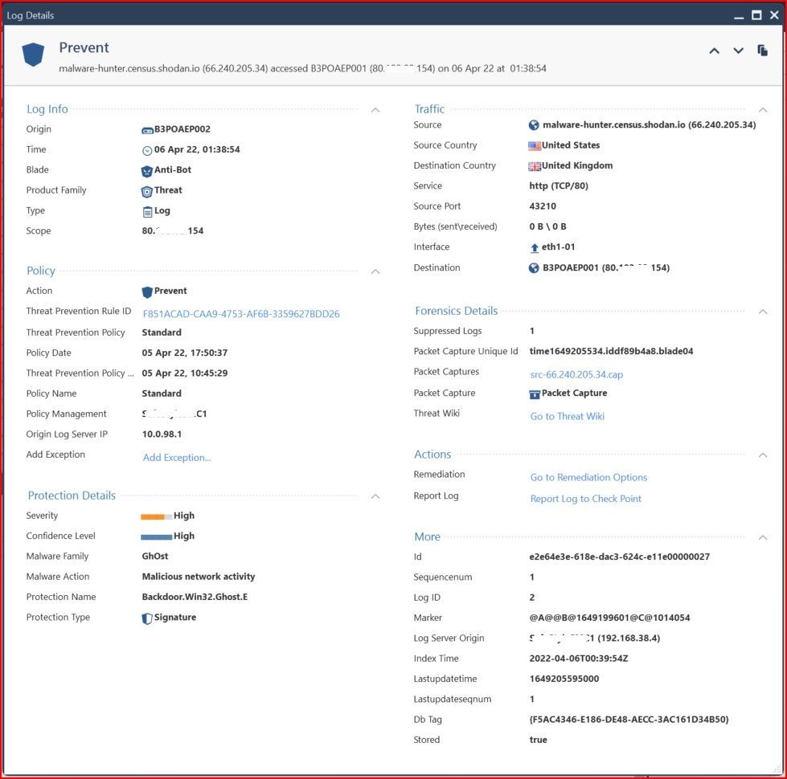Select the Backdoor.Win32.Ghost.E protection name
787x779 pixels.
[195, 597]
